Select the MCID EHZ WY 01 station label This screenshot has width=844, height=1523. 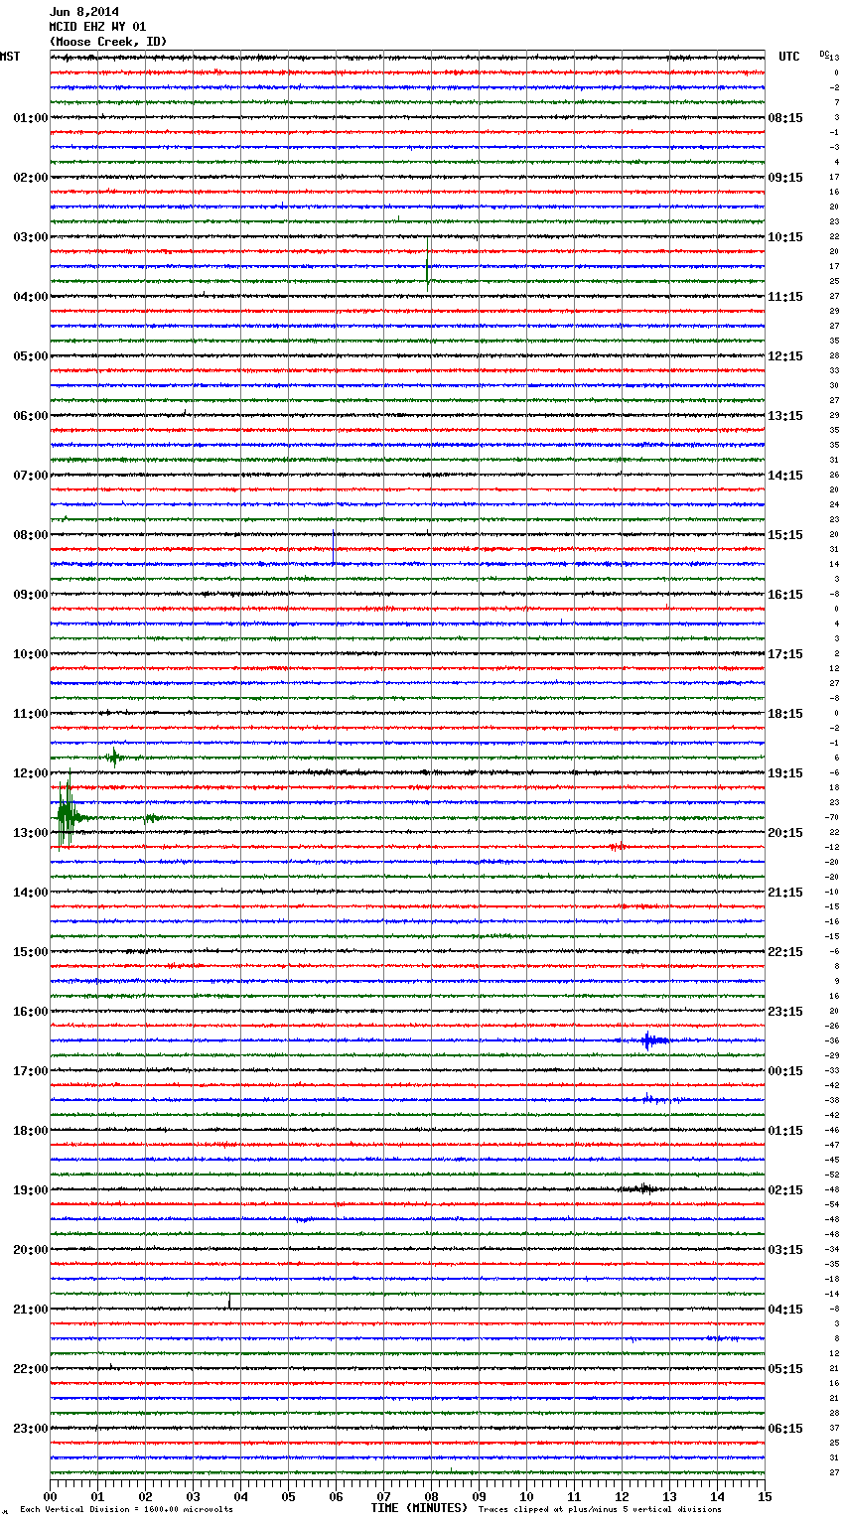click(x=97, y=27)
